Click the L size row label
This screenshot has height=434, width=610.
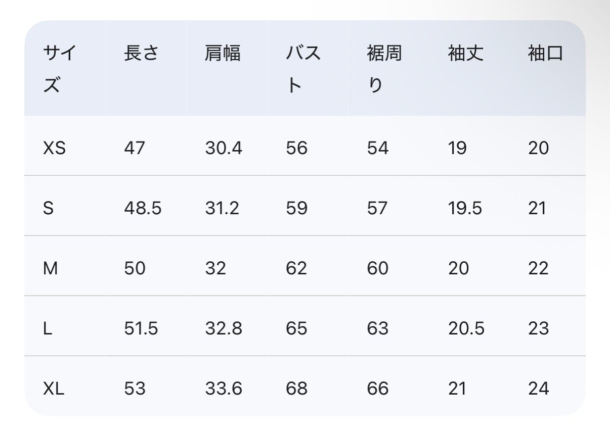48,328
